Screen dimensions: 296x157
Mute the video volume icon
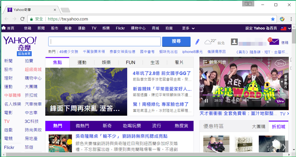coord(246,101)
